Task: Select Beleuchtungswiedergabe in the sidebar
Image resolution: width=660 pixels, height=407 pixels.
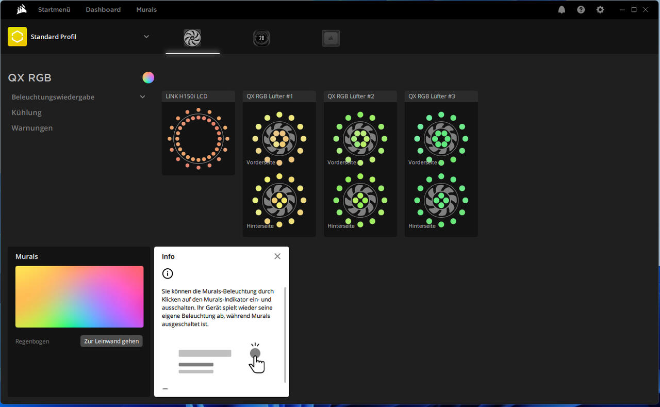Action: tap(53, 97)
